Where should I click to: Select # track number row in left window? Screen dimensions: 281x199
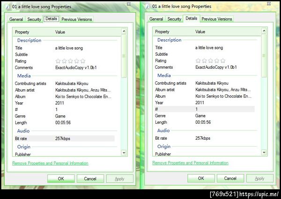coord(65,110)
